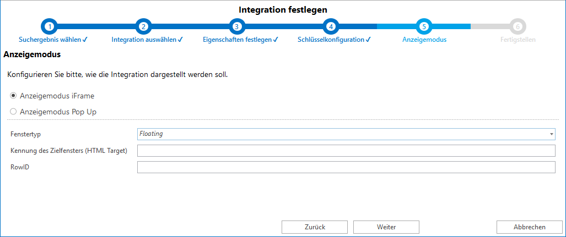
Task: Go to Suchergebnis wählen step label
Action: pyautogui.click(x=53, y=40)
